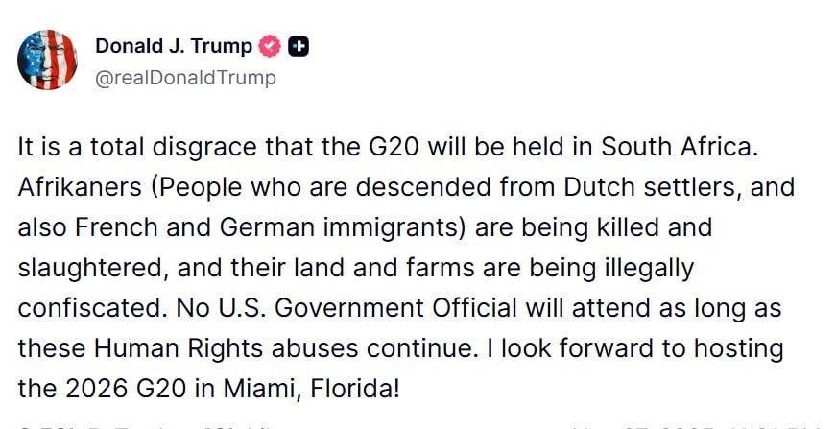This screenshot has height=429, width=836.
Task: Visit the @realDonaldTrump handle link
Action: coord(185,78)
